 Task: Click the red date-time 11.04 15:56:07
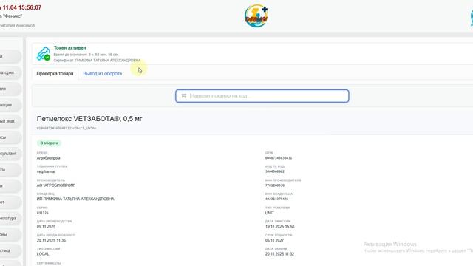(21, 7)
